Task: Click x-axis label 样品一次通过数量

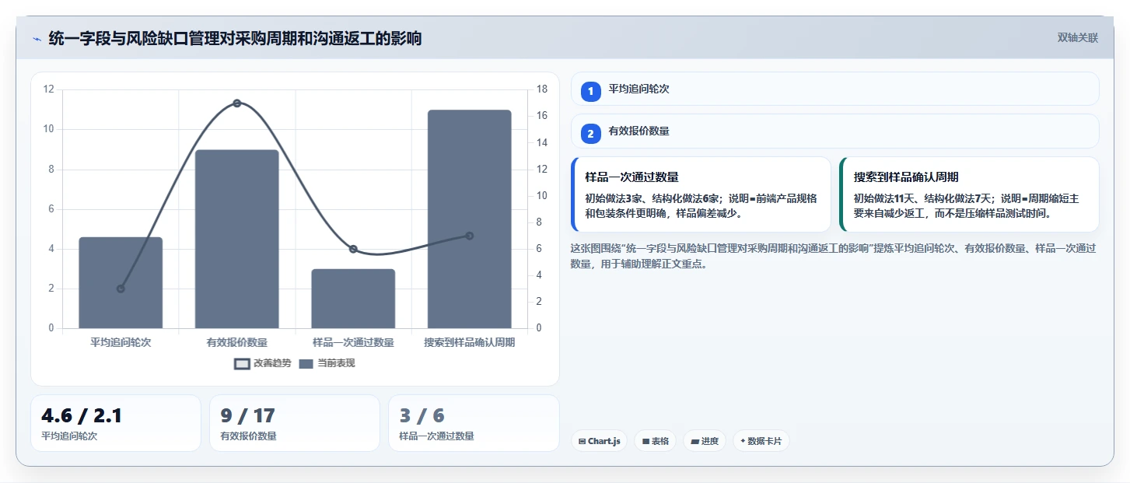Action: [x=353, y=342]
